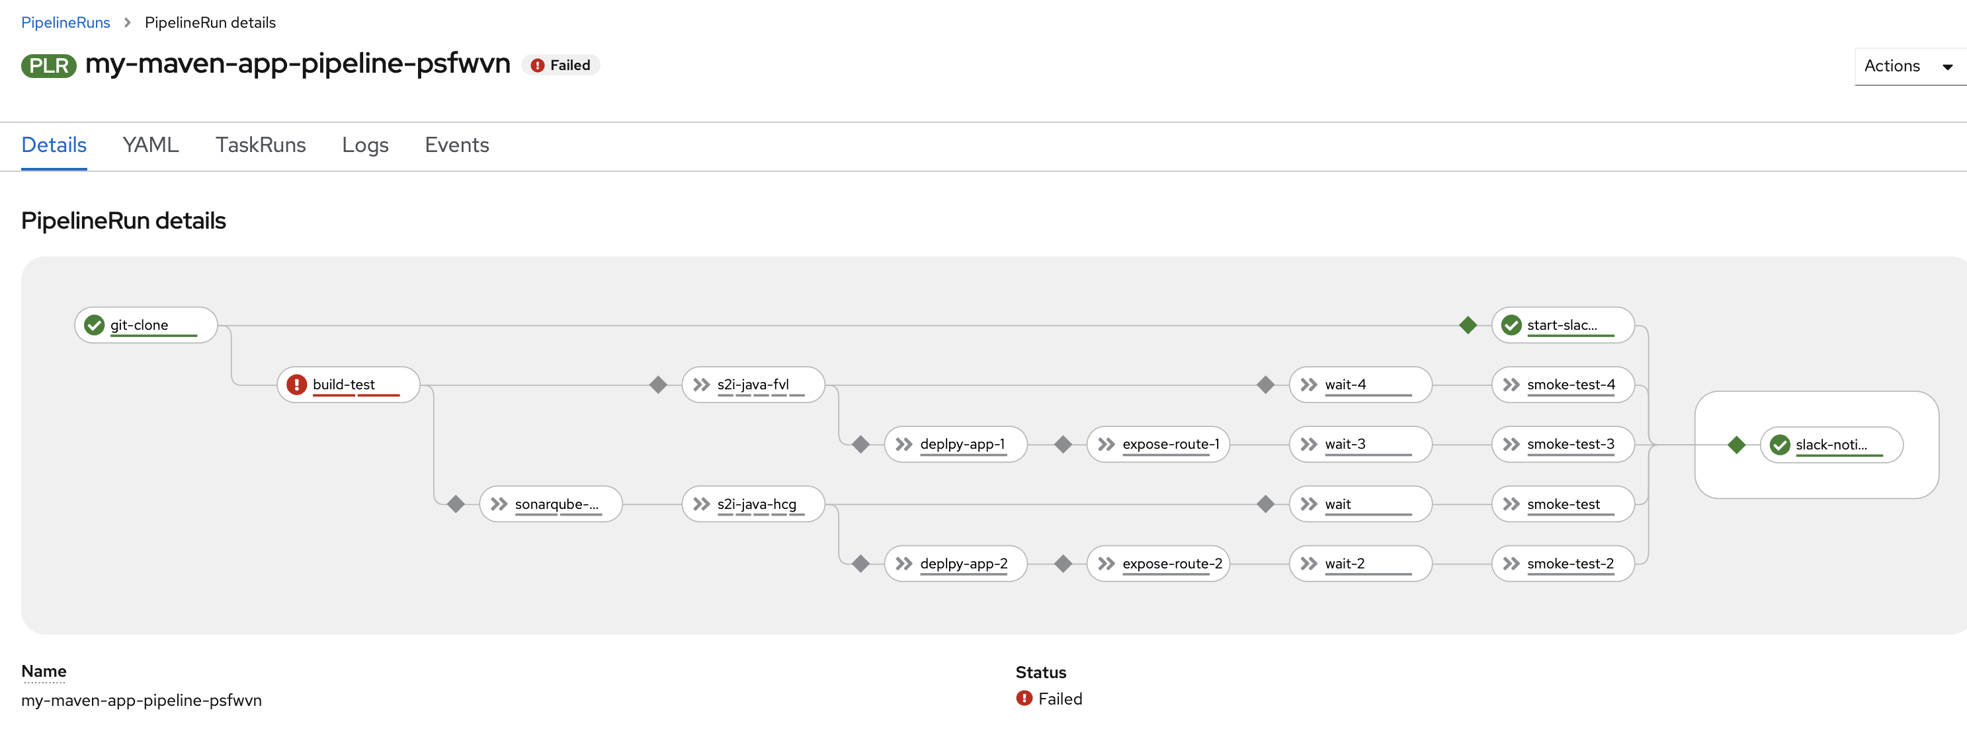Select the build-test task node
The image size is (1967, 731).
pos(347,384)
